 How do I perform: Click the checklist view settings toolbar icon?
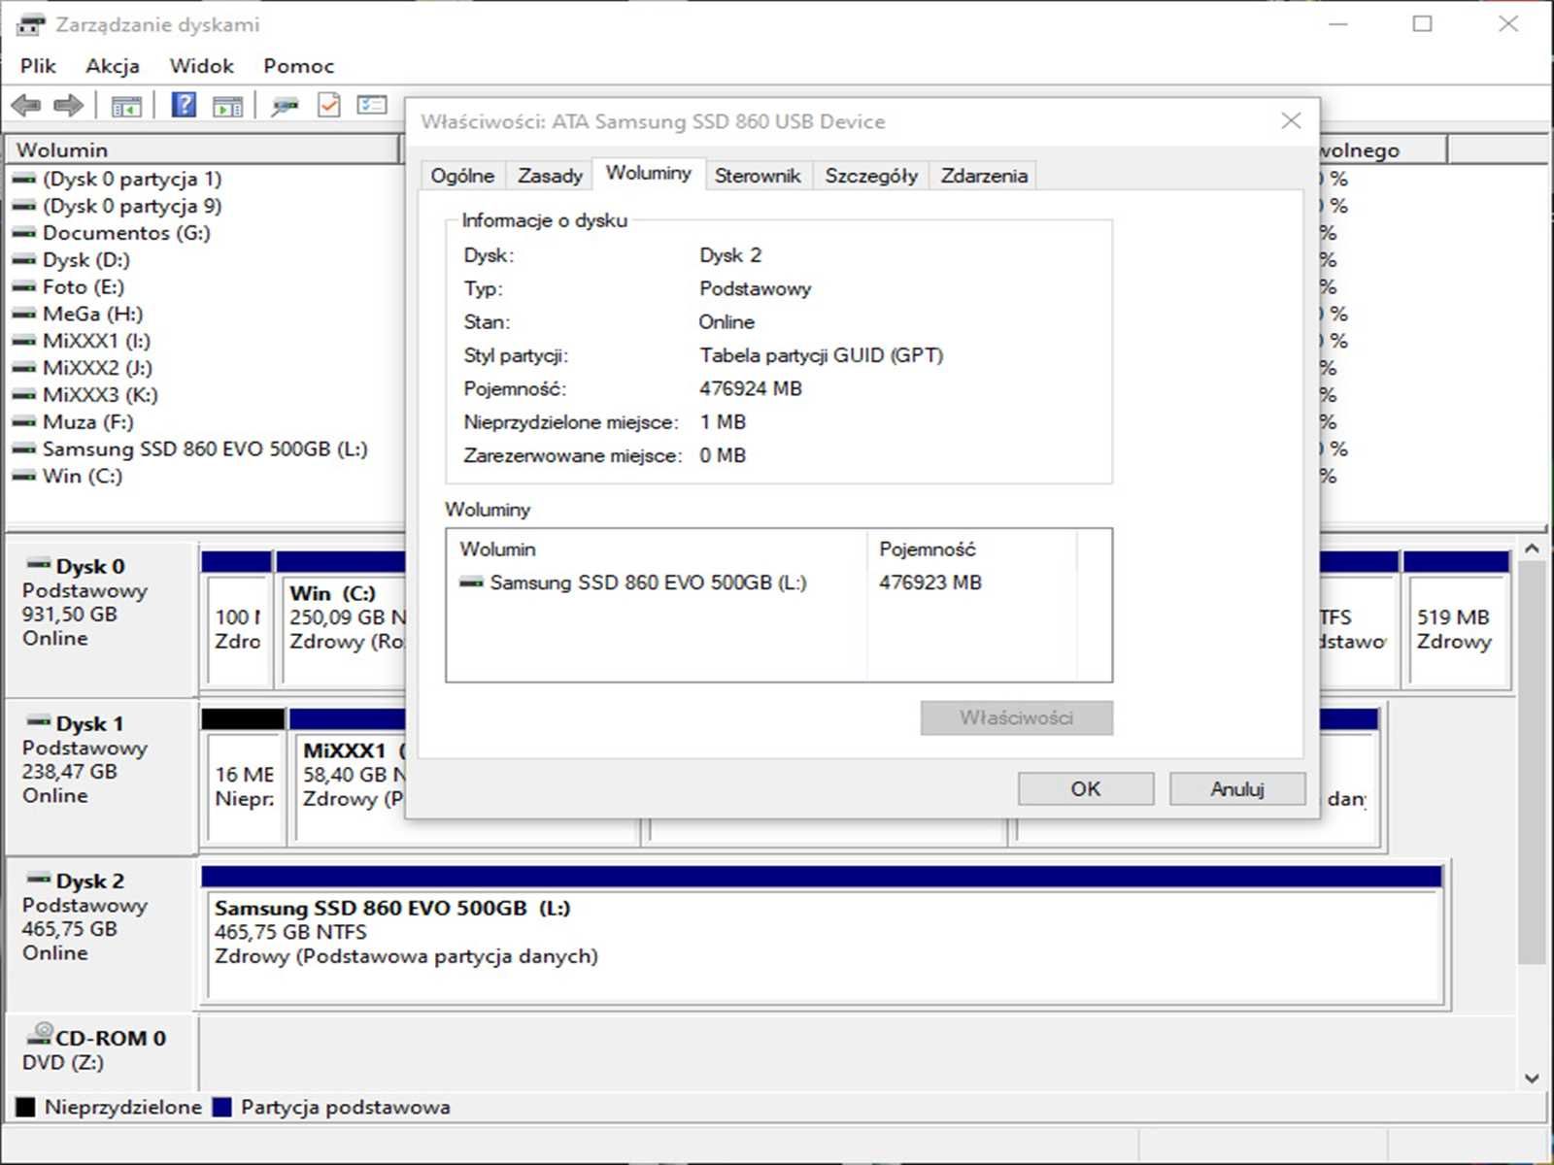click(x=372, y=105)
